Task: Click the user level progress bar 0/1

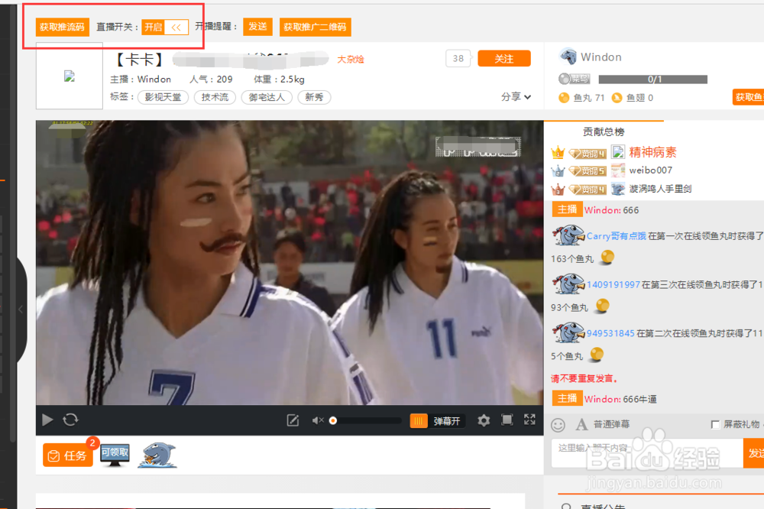Action: 653,79
